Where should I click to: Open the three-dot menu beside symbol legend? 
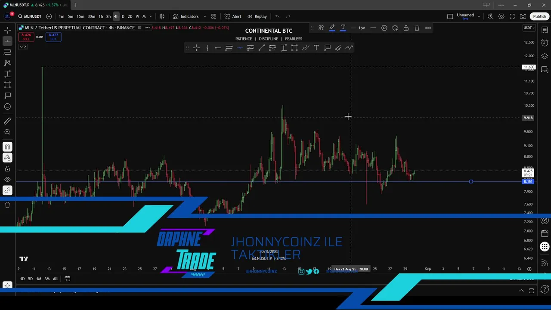point(148,28)
